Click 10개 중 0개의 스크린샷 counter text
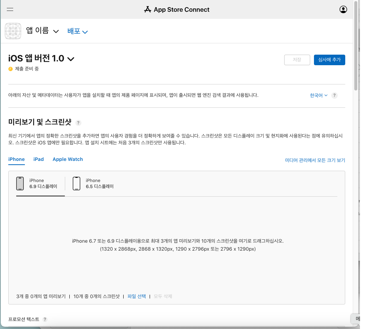Screen dimensions: 372x329 pos(96,296)
